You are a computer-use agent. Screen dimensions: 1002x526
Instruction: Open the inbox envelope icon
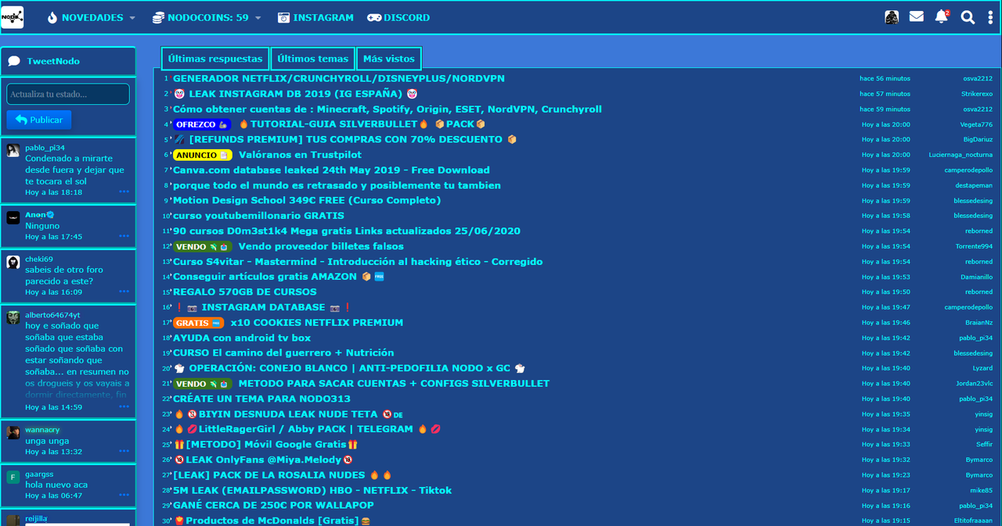point(917,16)
